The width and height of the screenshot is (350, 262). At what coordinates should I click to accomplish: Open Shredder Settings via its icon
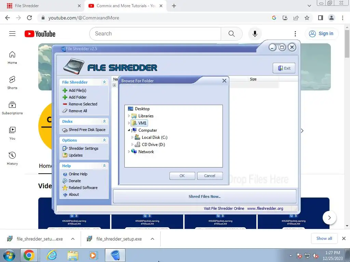click(x=65, y=148)
